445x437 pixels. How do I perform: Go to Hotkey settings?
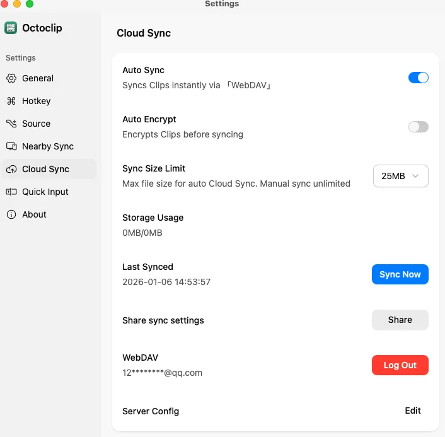tap(49, 101)
